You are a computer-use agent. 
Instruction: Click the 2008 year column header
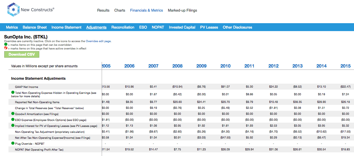tap(177, 66)
